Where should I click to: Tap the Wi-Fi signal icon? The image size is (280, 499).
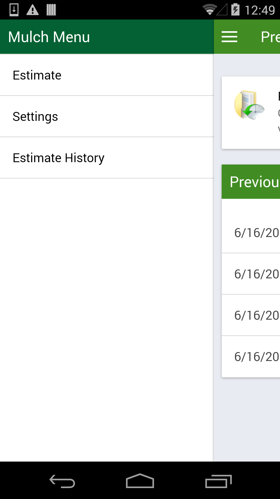pos(209,10)
